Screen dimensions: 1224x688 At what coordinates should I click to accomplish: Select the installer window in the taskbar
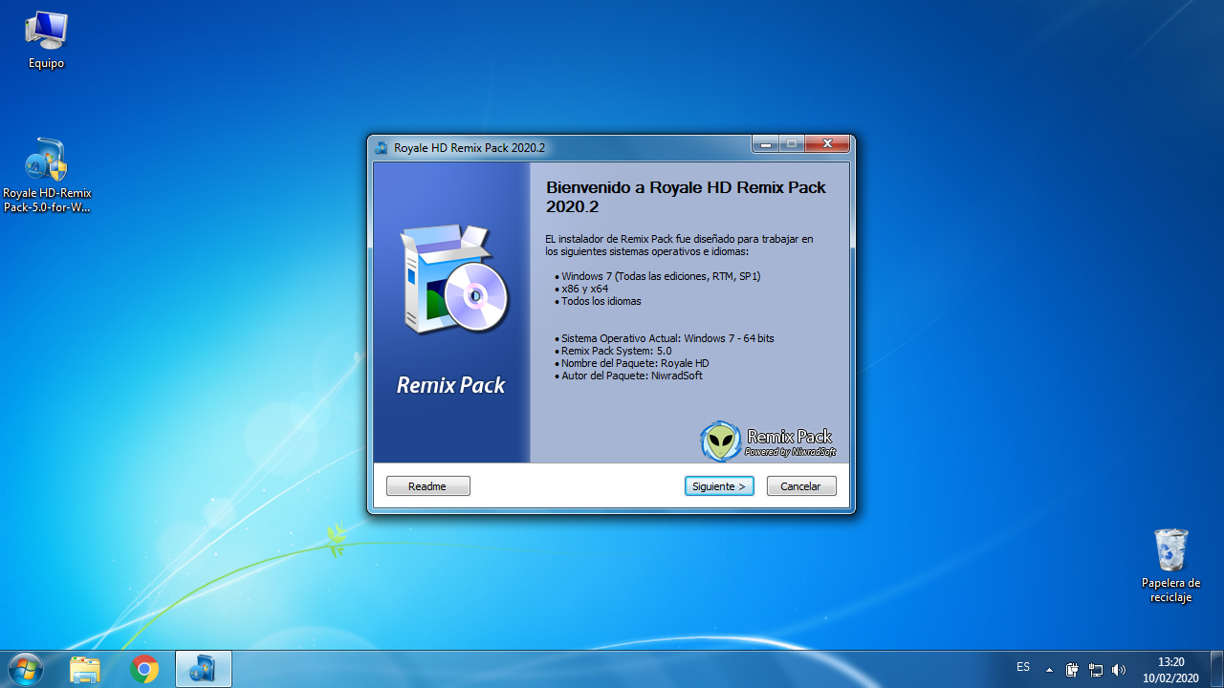point(204,667)
